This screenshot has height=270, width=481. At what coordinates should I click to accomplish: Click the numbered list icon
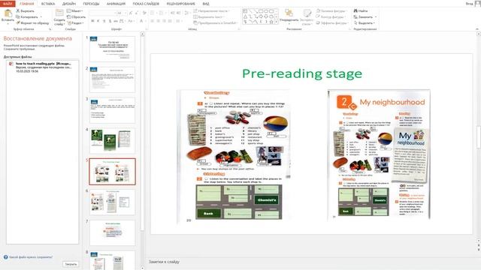pos(162,13)
